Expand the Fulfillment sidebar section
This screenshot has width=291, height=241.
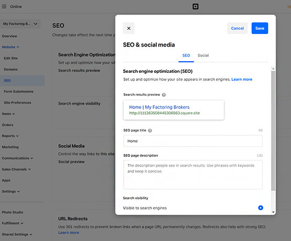pyautogui.click(x=13, y=223)
